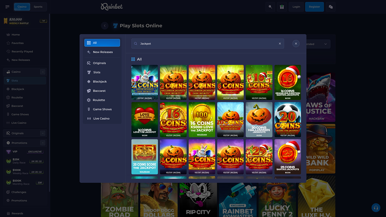Viewport: 386px width, 217px height.
Task: Clear the search text with X icon
Action: (x=280, y=44)
